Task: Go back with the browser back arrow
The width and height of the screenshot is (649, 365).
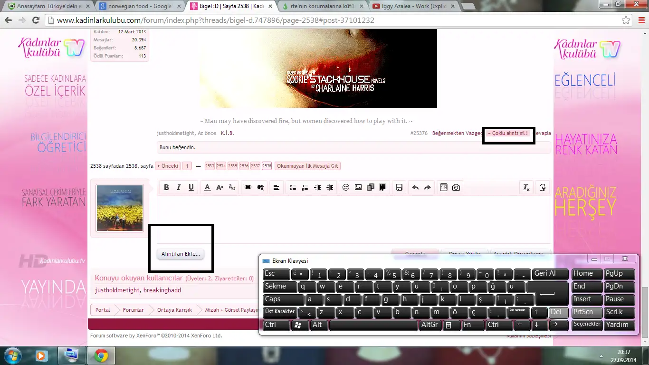Action: click(9, 21)
